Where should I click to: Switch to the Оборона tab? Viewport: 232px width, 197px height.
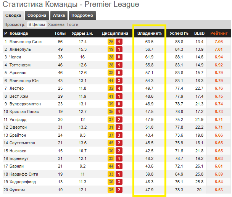pyautogui.click(x=37, y=15)
